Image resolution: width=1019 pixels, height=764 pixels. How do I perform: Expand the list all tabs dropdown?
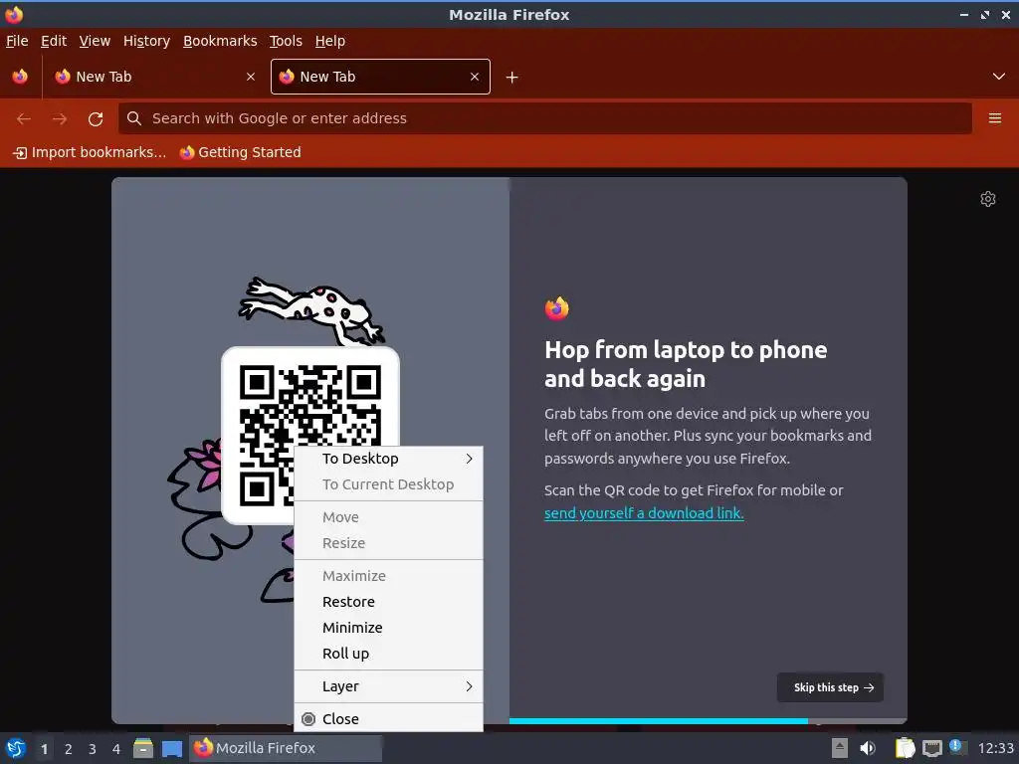point(999,77)
